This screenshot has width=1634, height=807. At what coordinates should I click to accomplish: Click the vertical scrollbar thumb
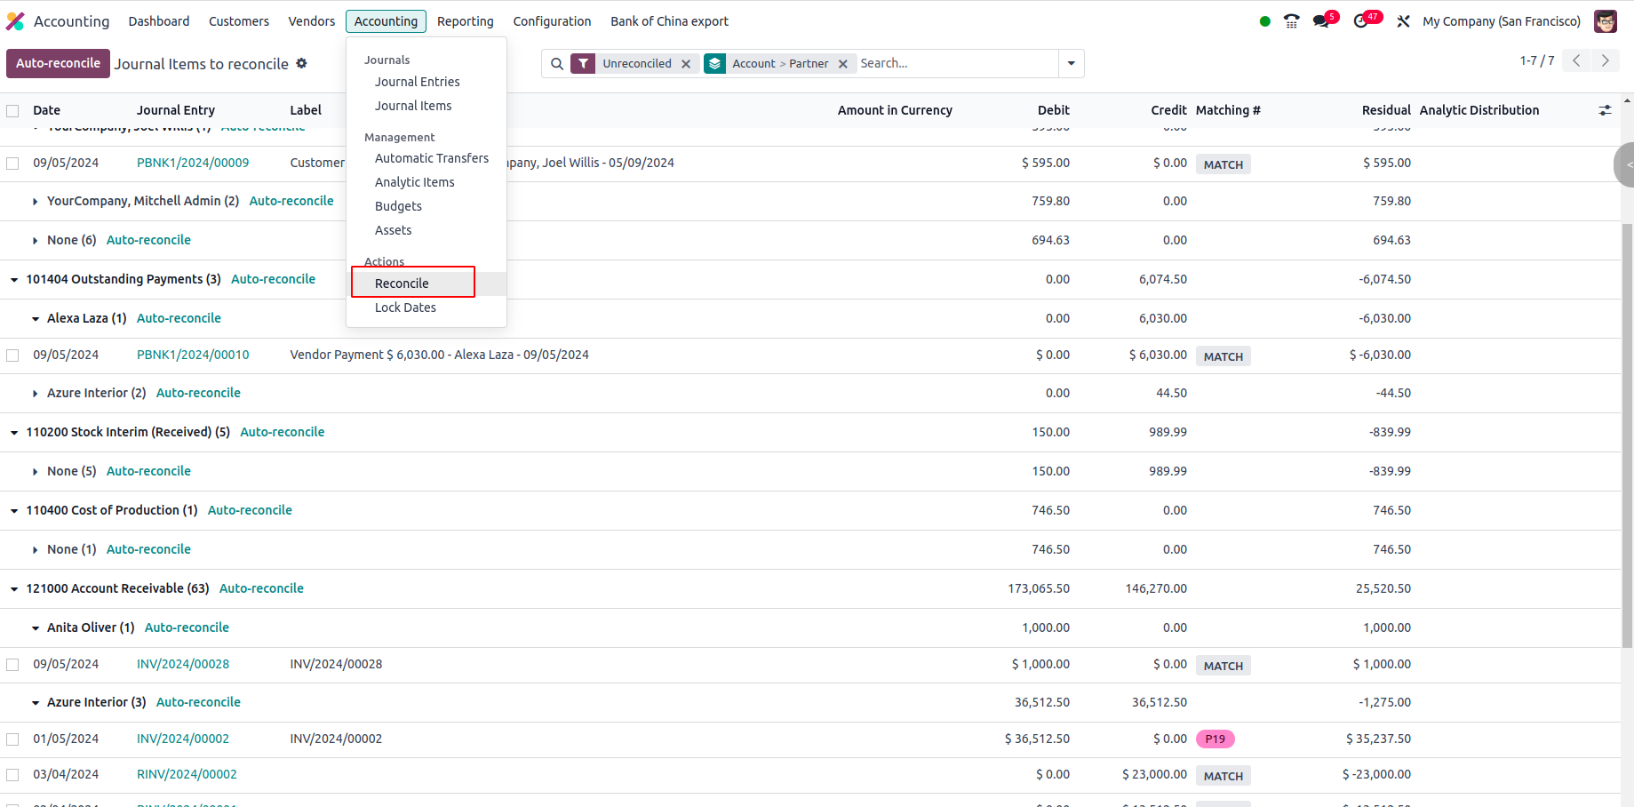1627,435
